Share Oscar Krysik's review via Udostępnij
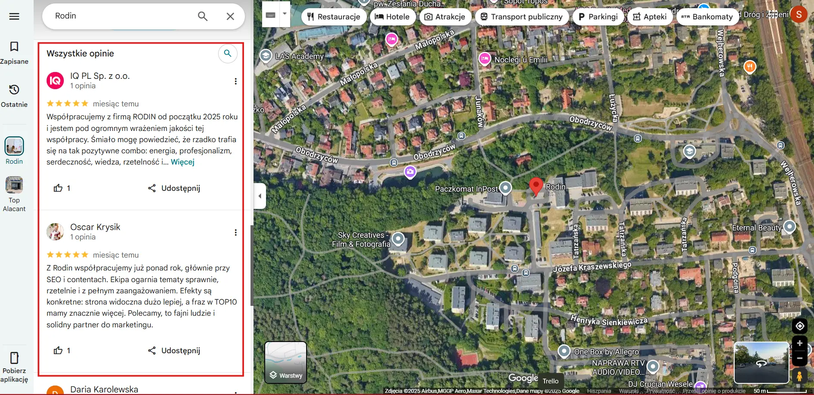The image size is (814, 395). coord(174,351)
